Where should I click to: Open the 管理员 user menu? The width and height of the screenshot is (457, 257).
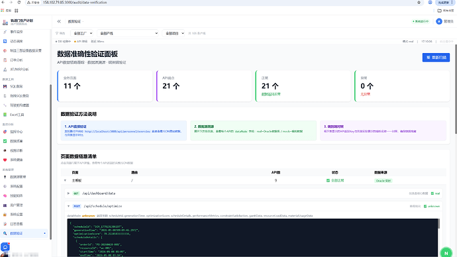(445, 21)
